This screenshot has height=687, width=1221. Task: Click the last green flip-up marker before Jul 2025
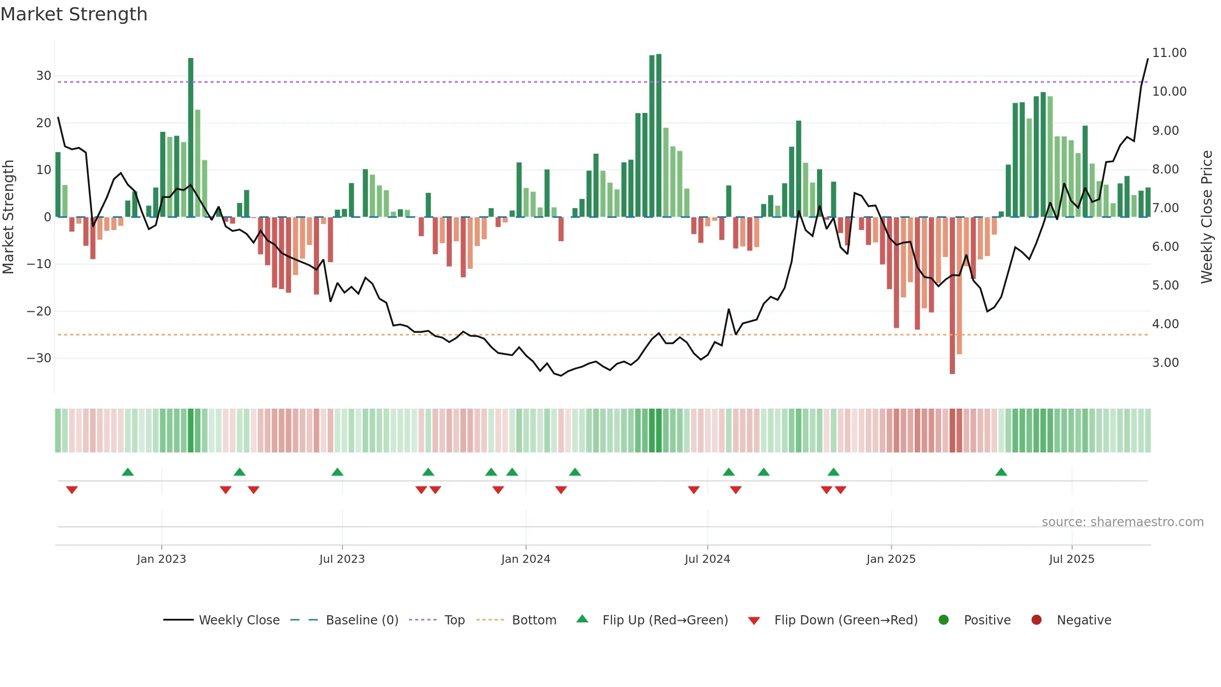(x=1001, y=472)
